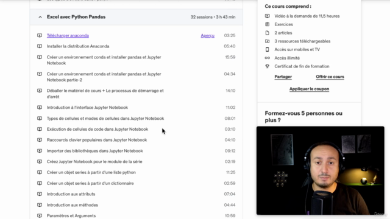Click the Ce cours comprend heading
Image resolution: width=390 pixels, height=219 pixels.
(288, 6)
